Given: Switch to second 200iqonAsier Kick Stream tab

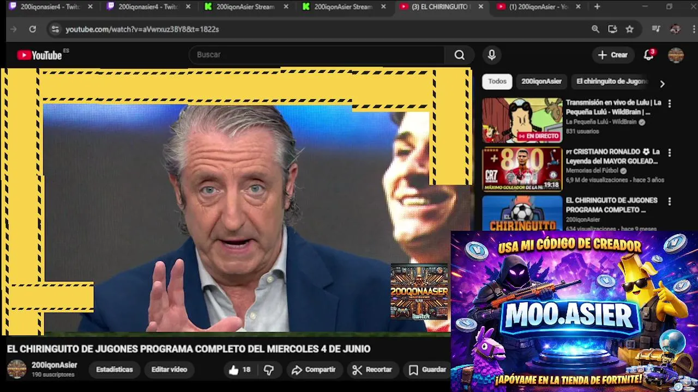Looking at the screenshot, I should click(344, 7).
